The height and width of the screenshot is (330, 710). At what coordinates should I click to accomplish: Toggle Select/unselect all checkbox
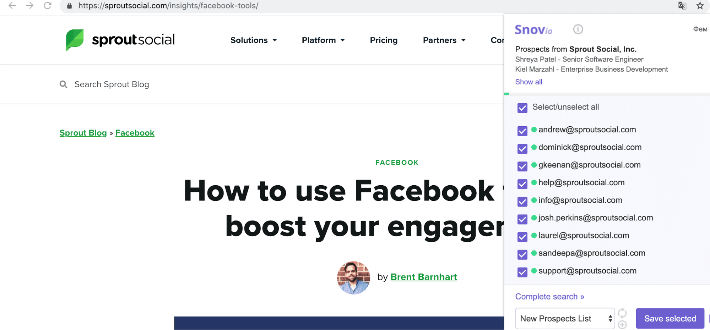(522, 108)
